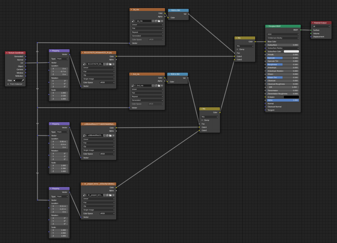Pick an object with the Texture Coordinate eyedropper
This screenshot has width=337, height=243.
click(23, 80)
